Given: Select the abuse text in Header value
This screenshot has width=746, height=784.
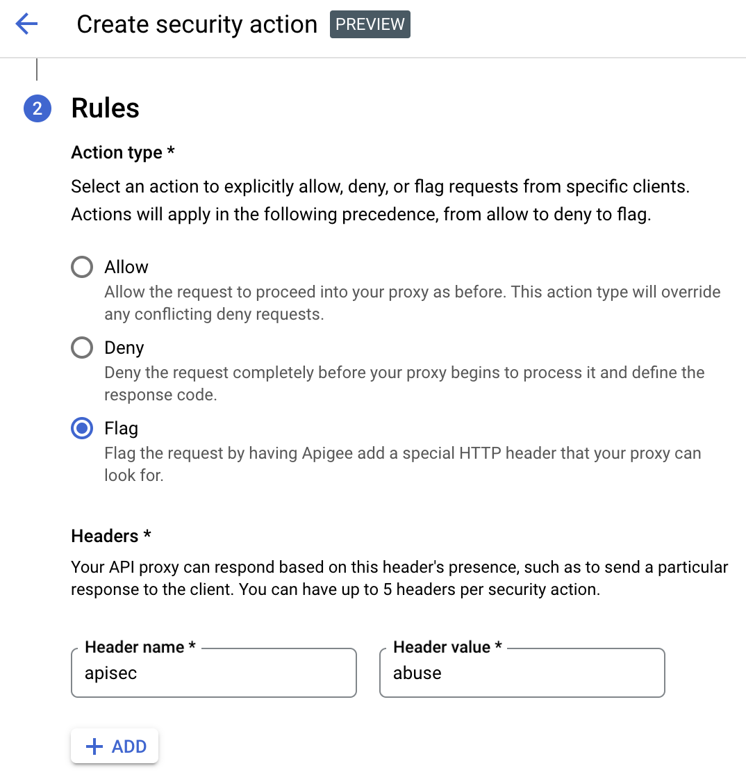Looking at the screenshot, I should tap(417, 673).
